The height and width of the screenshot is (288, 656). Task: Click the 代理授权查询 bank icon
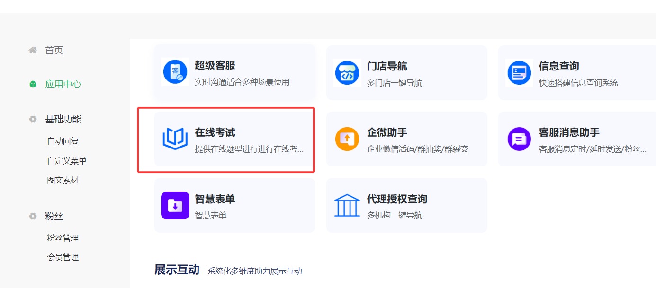347,205
